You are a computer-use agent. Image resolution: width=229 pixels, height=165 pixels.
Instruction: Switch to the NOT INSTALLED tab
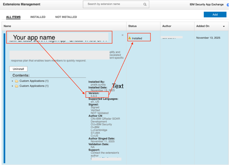pos(66,17)
